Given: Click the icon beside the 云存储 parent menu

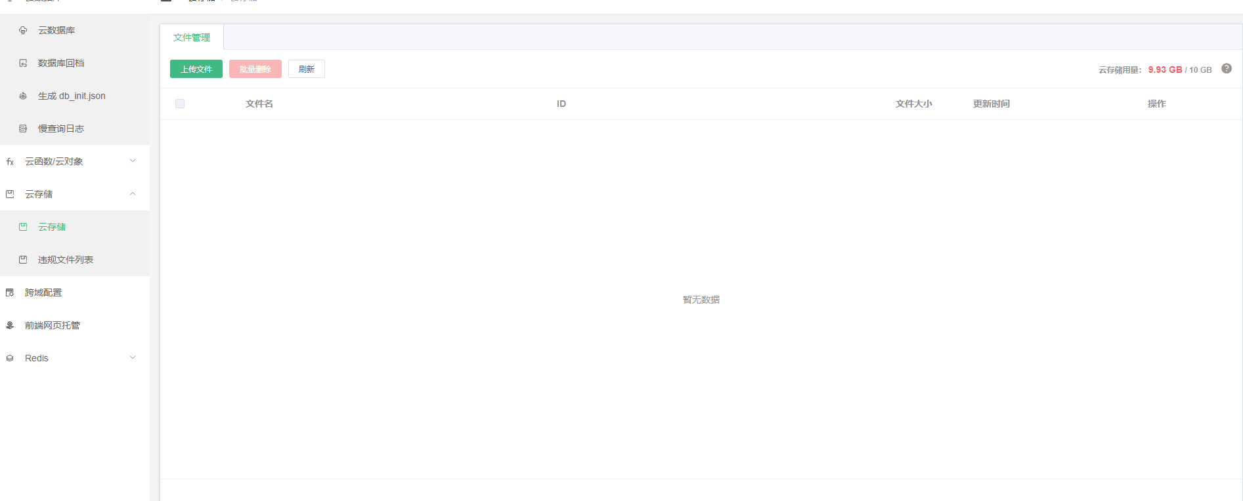Looking at the screenshot, I should coord(10,194).
